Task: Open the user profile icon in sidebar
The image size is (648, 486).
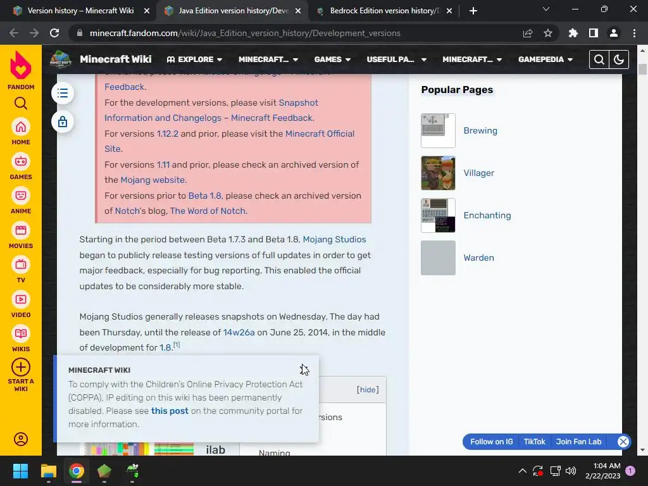Action: tap(21, 439)
